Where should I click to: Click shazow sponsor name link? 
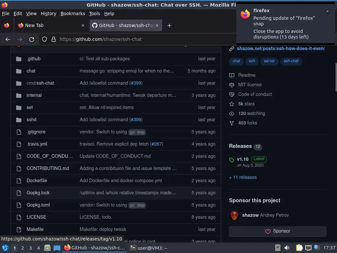250,215
